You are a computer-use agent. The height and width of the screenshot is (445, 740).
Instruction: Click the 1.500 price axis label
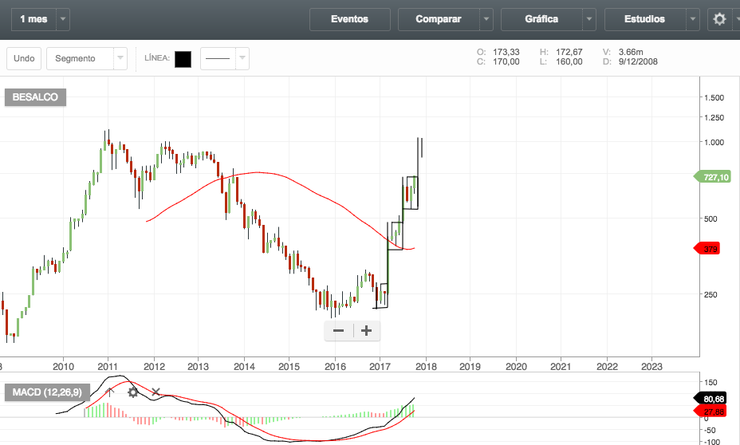(x=714, y=97)
